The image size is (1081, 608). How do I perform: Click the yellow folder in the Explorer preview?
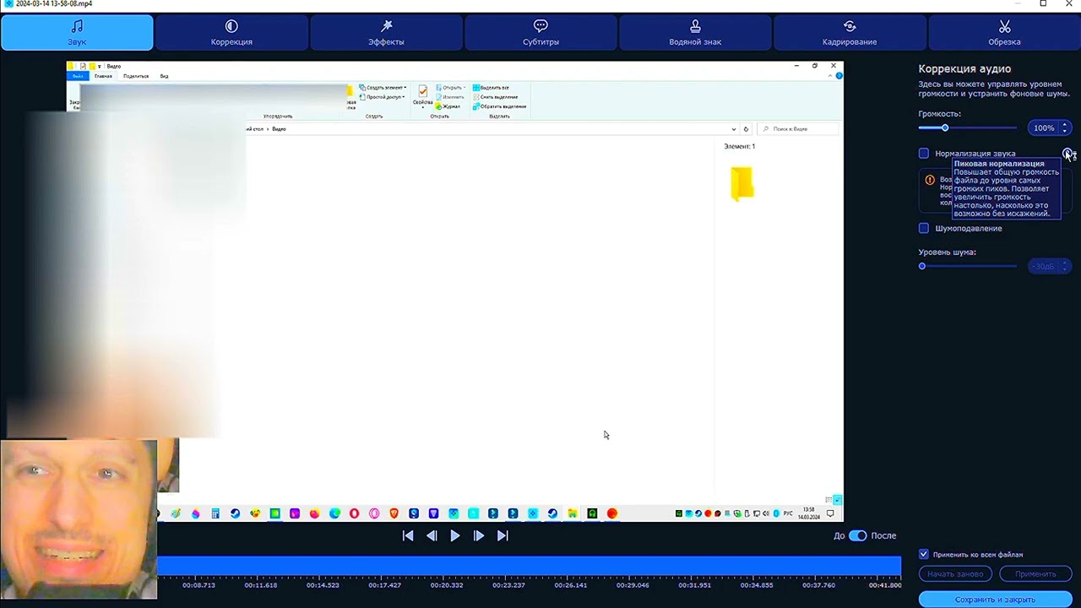[741, 183]
